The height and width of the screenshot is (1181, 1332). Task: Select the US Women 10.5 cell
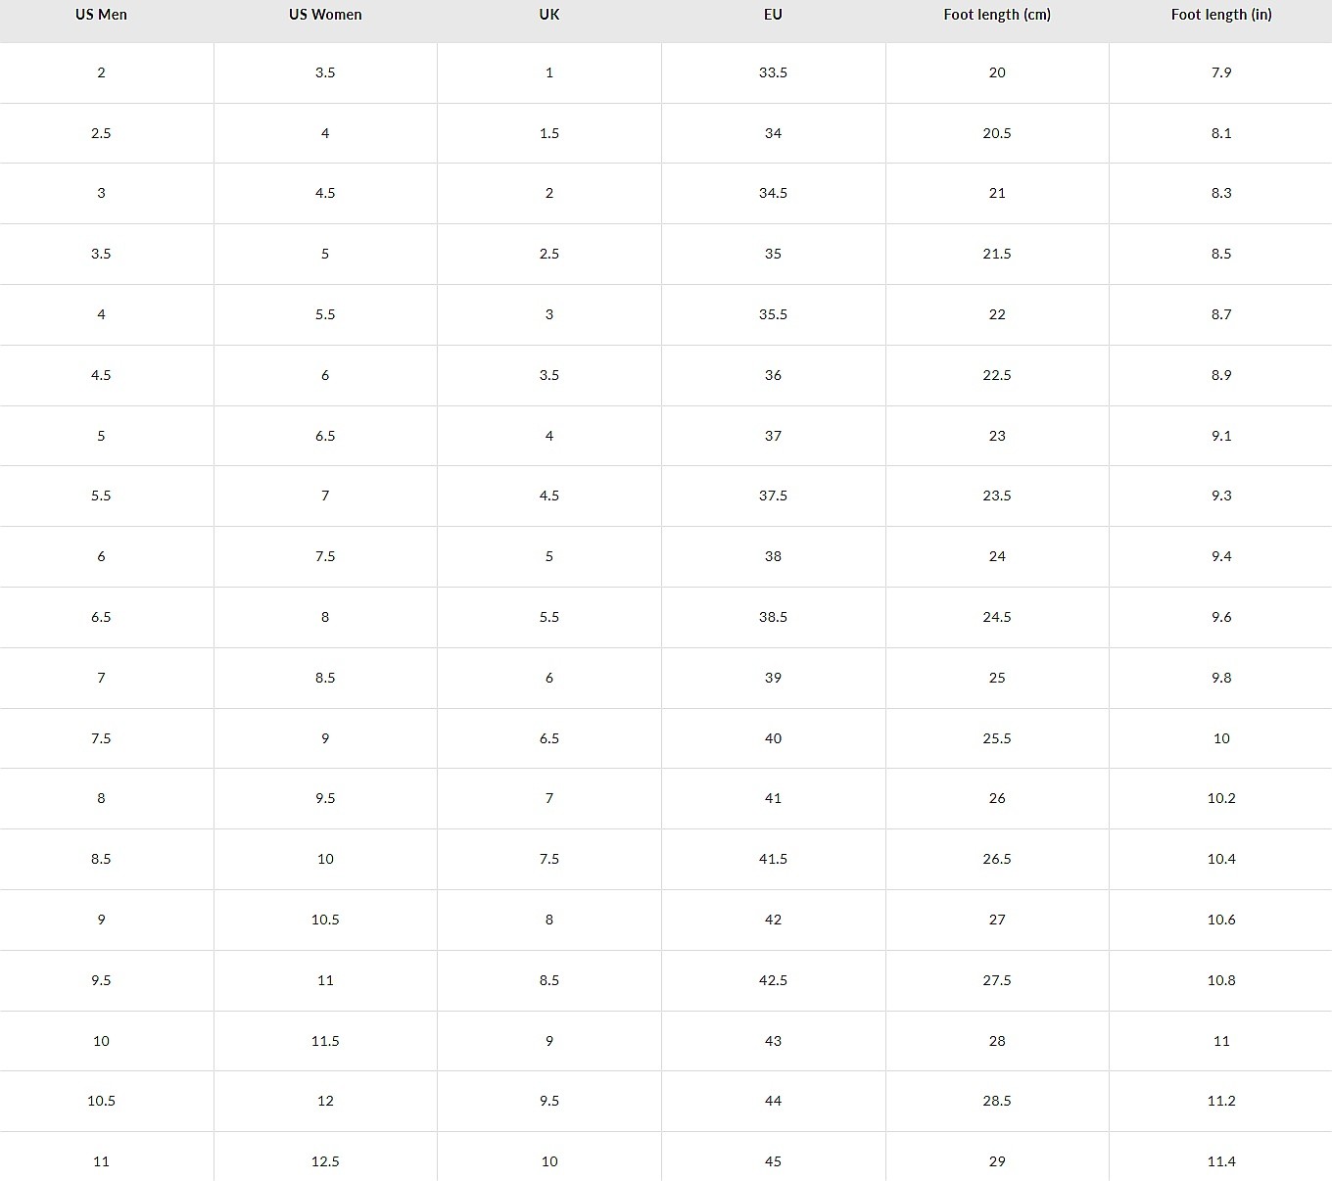[x=325, y=920]
